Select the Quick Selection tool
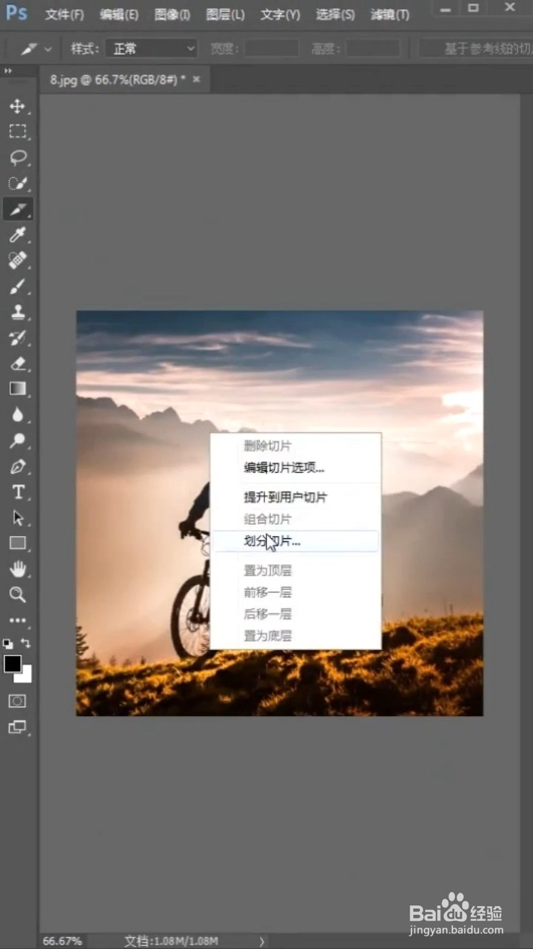 point(17,183)
